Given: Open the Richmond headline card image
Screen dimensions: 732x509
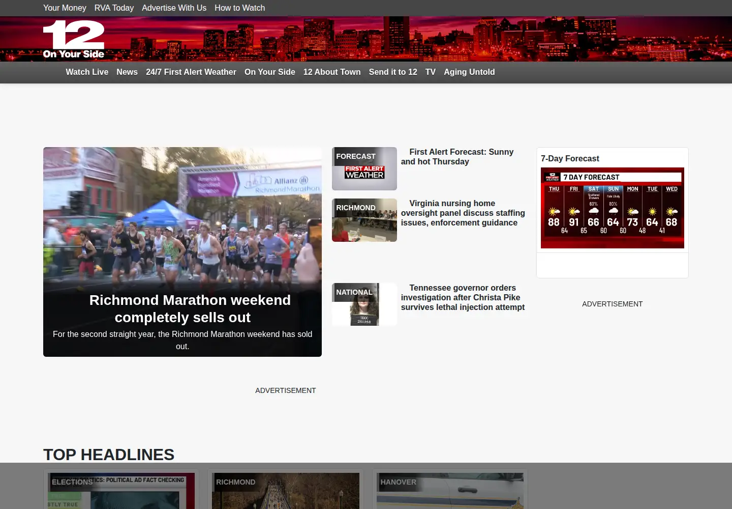Looking at the screenshot, I should coord(286,491).
